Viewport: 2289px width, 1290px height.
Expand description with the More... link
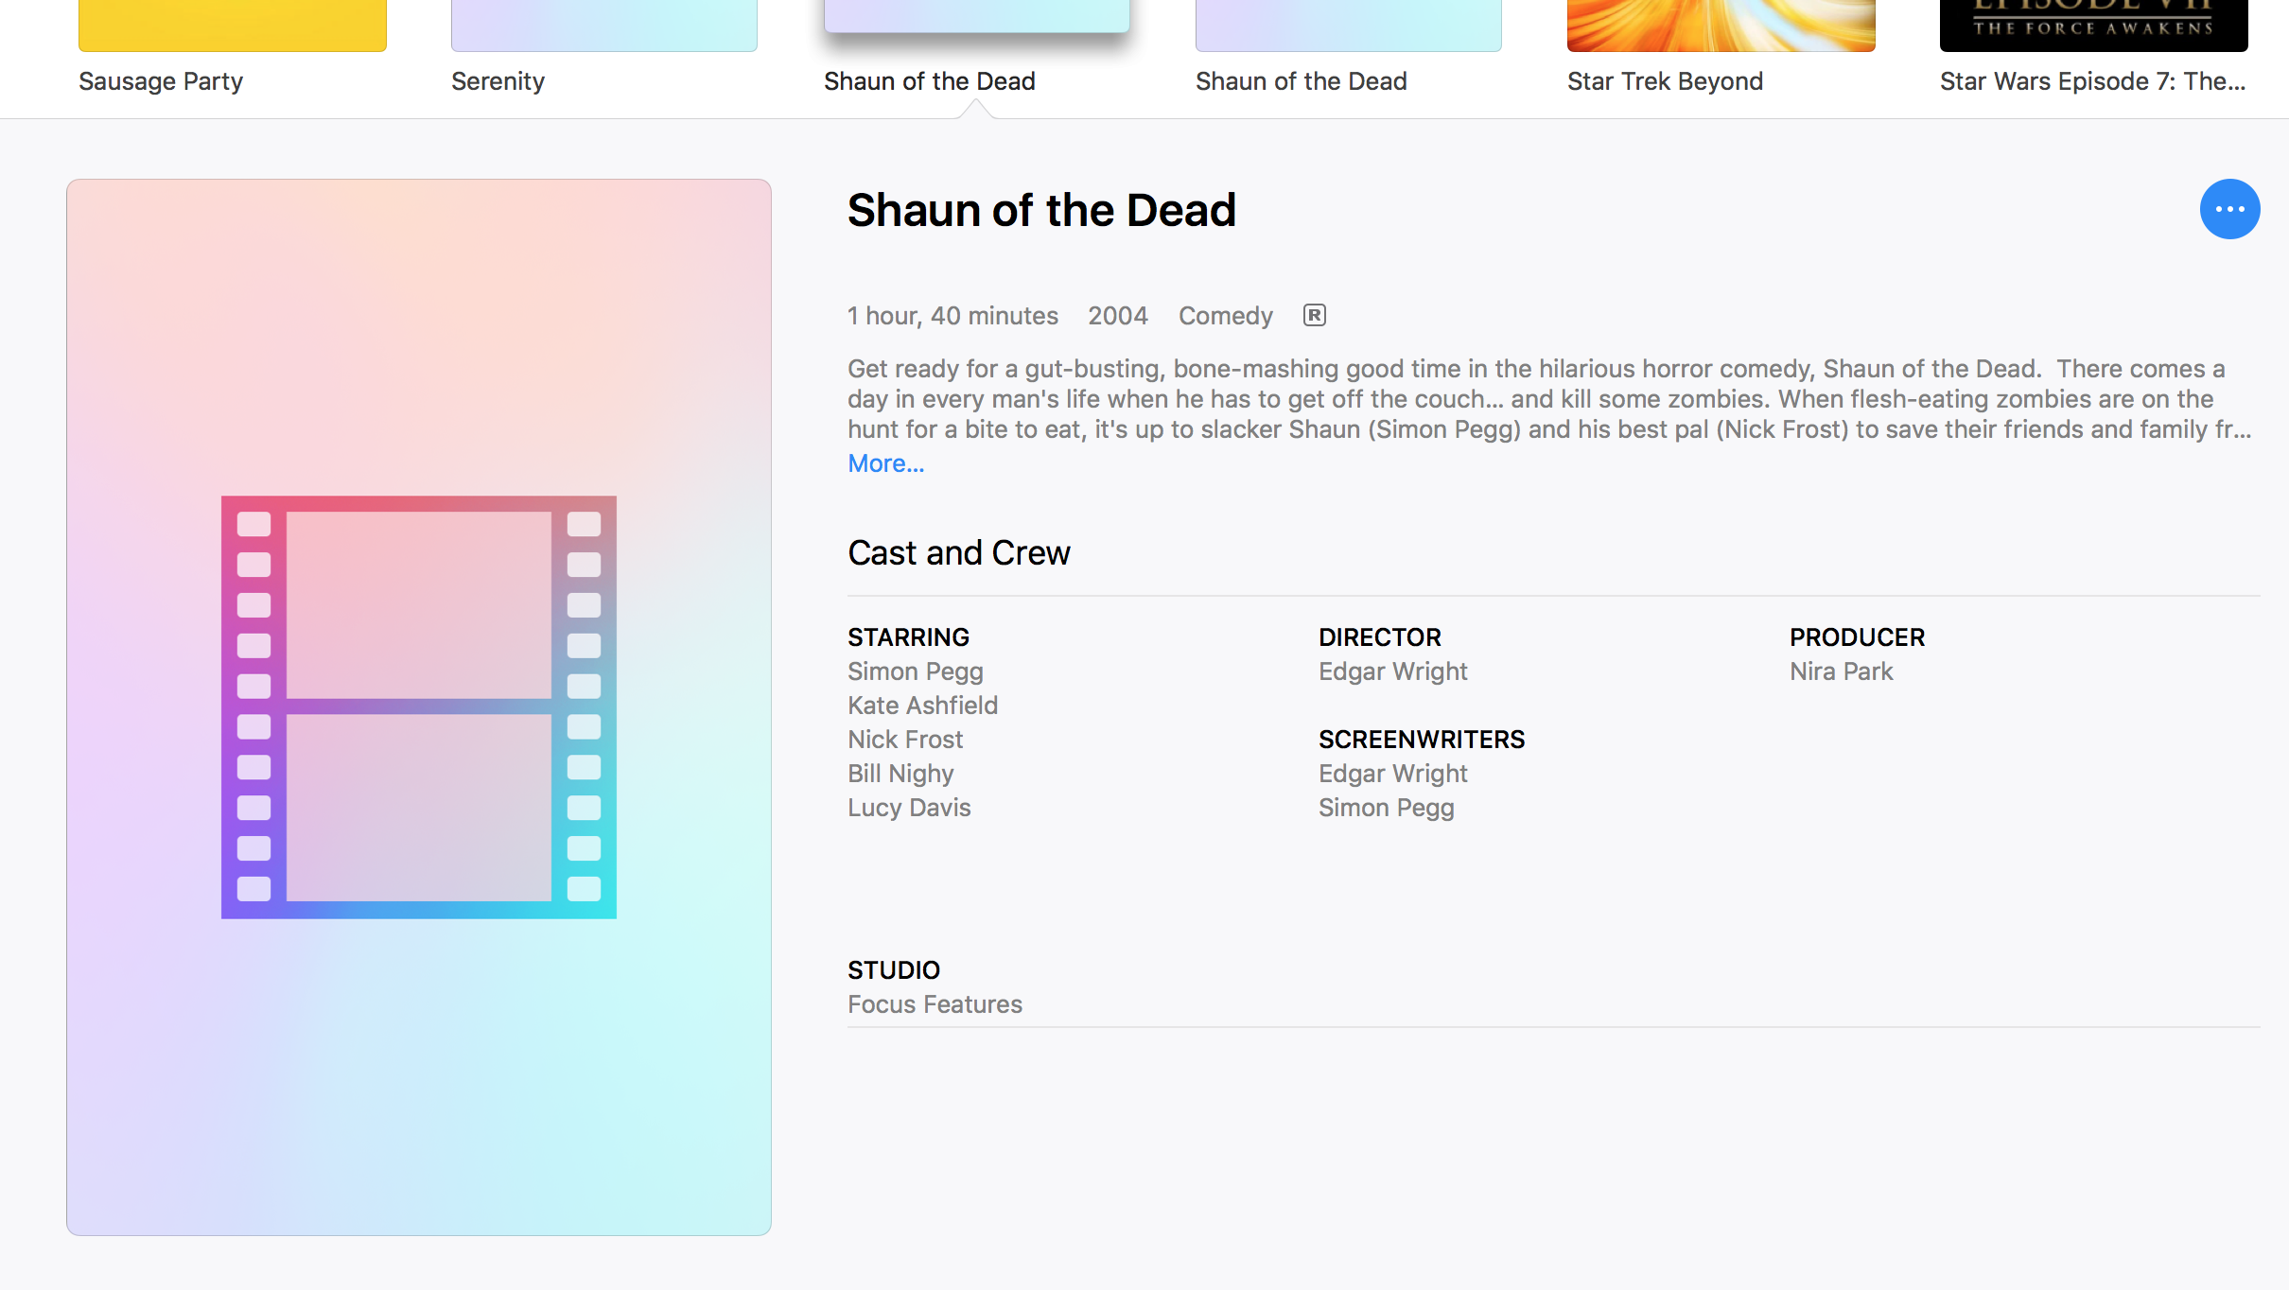(x=885, y=463)
